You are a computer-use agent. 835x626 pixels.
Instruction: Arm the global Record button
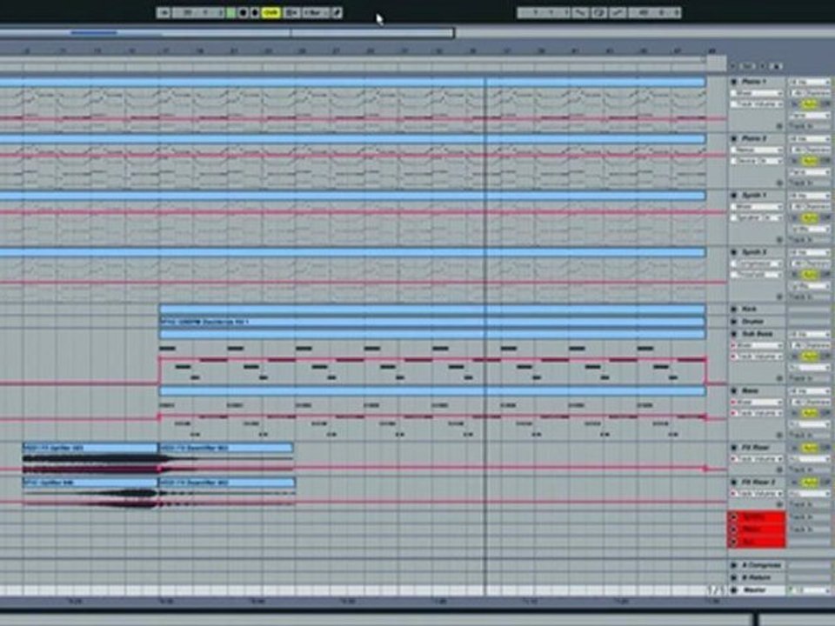point(255,13)
